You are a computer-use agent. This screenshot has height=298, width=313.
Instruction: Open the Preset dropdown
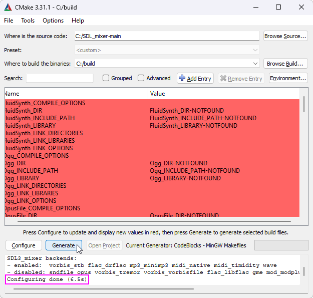167,50
